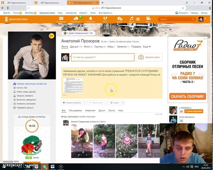
Task: Bookmark page with star icon
Action: click(x=183, y=8)
